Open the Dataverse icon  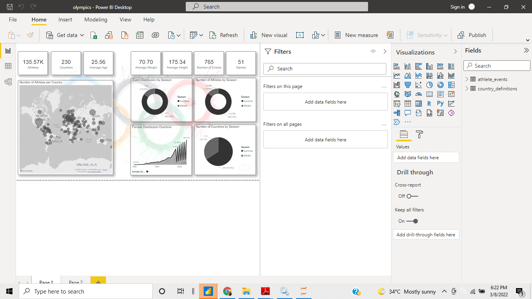tap(155, 35)
